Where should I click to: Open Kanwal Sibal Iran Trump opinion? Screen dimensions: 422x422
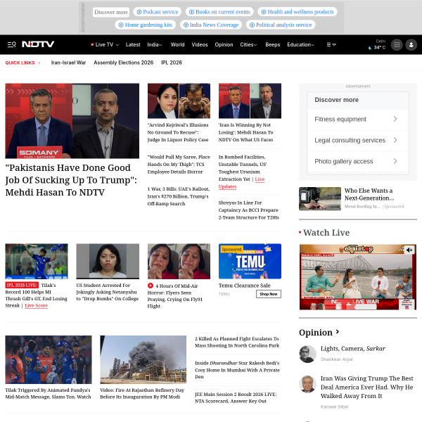(367, 387)
